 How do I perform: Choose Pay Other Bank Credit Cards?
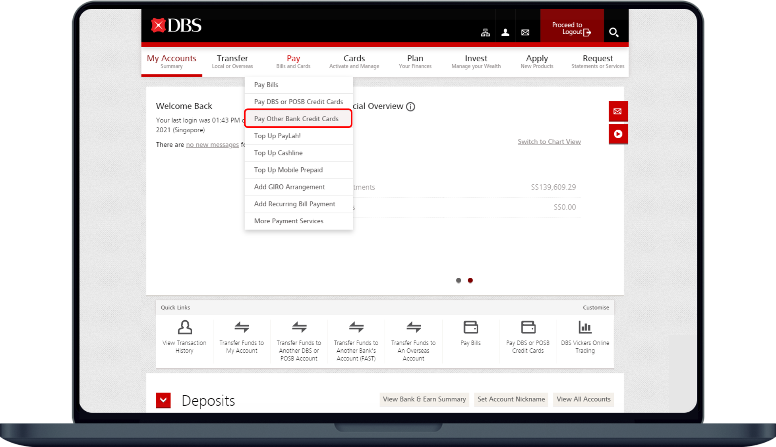[x=298, y=119]
